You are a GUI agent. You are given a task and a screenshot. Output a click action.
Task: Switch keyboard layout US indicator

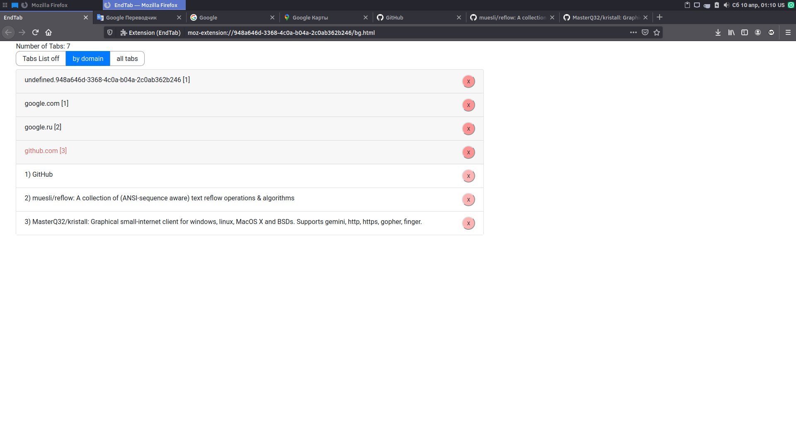(781, 5)
